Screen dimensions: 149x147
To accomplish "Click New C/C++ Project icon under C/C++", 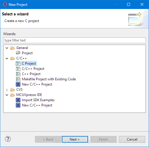I will (x=18, y=84).
